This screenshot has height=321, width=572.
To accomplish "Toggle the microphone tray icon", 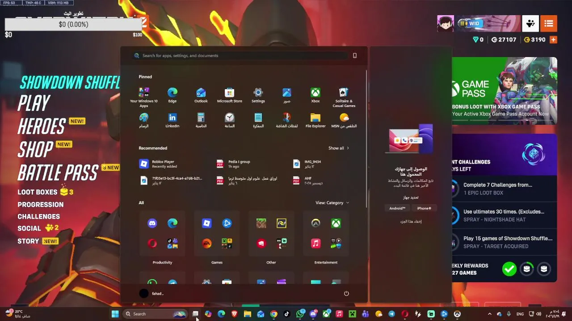I will point(509,314).
